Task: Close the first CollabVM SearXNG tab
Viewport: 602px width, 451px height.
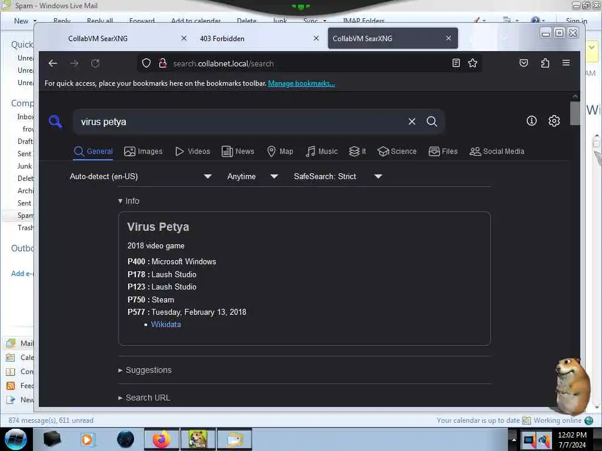Action: [x=184, y=38]
